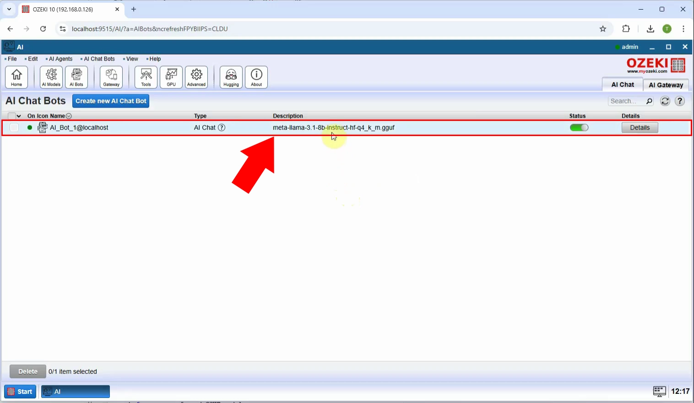Open the browser tab search dropdown
The image size is (694, 403).
[9, 9]
